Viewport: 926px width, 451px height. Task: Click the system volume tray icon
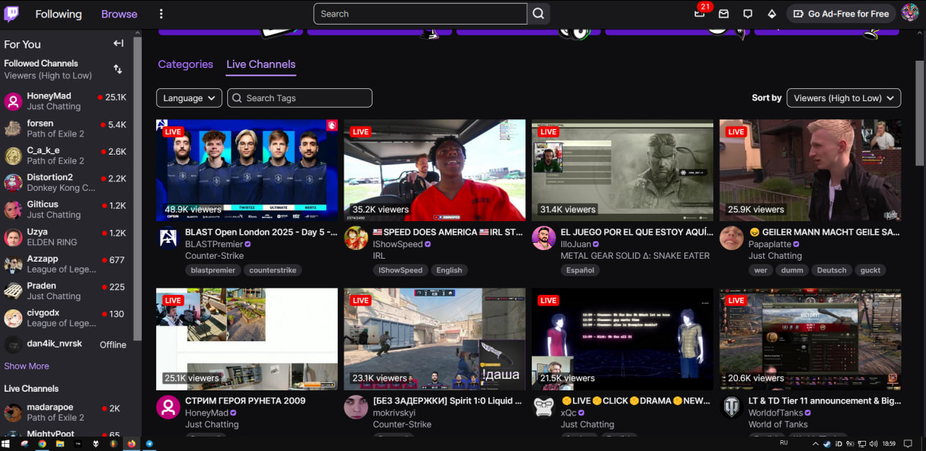pos(873,444)
